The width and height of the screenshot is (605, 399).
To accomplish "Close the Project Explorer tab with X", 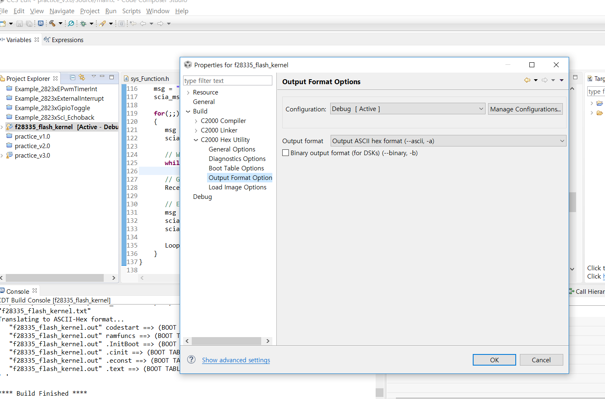I will 55,78.
